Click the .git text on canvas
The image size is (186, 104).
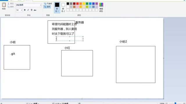coord(13,54)
